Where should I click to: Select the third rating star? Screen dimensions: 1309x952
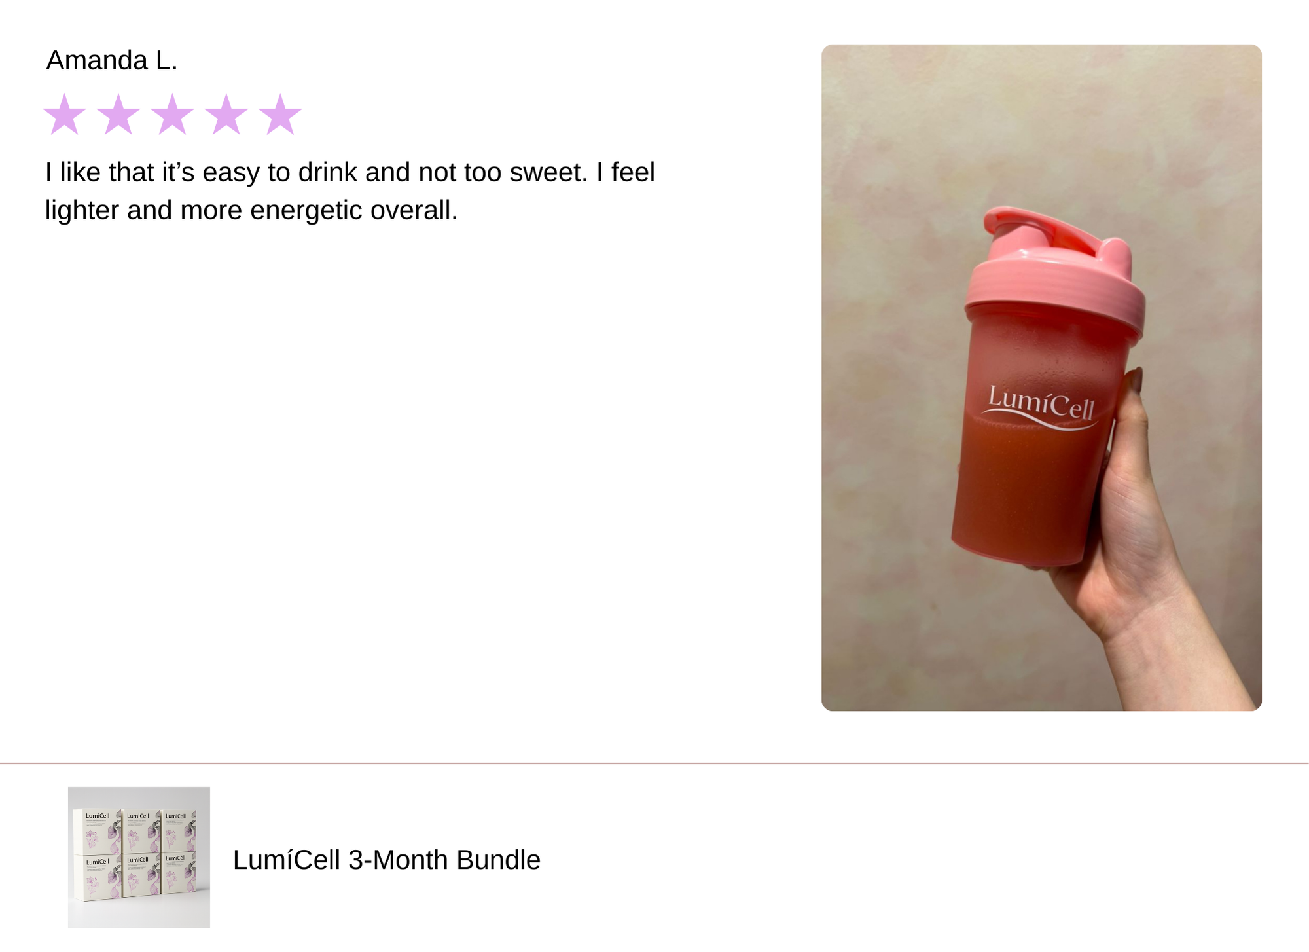172,115
